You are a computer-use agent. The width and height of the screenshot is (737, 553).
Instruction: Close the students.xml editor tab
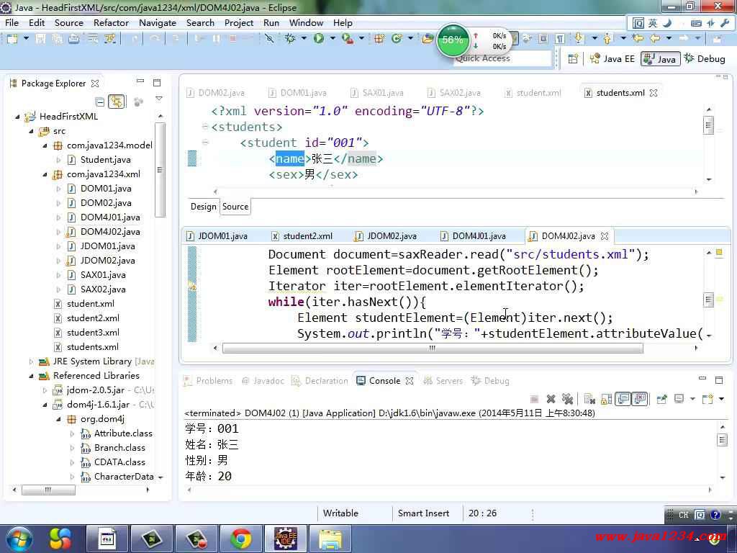click(x=654, y=93)
